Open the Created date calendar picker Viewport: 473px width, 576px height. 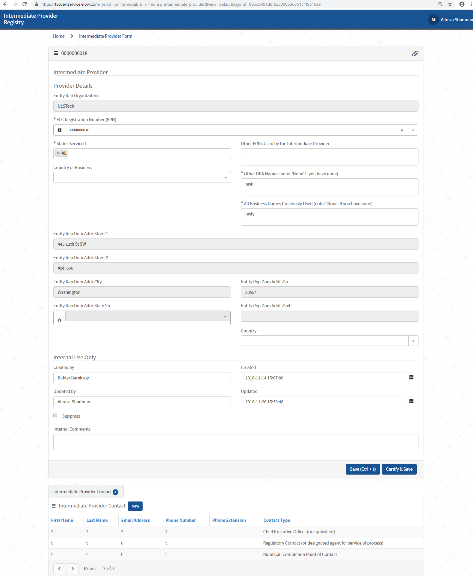[x=411, y=378]
